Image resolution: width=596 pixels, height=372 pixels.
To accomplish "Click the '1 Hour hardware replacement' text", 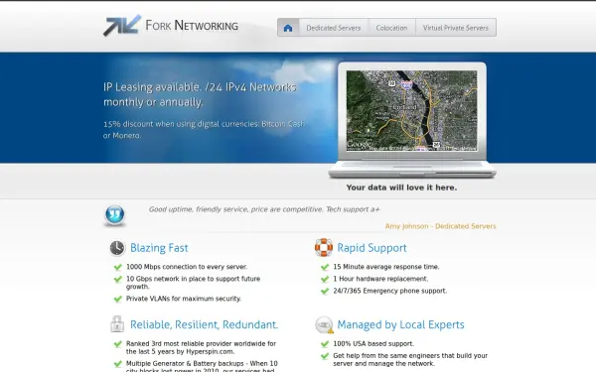I will coord(380,279).
